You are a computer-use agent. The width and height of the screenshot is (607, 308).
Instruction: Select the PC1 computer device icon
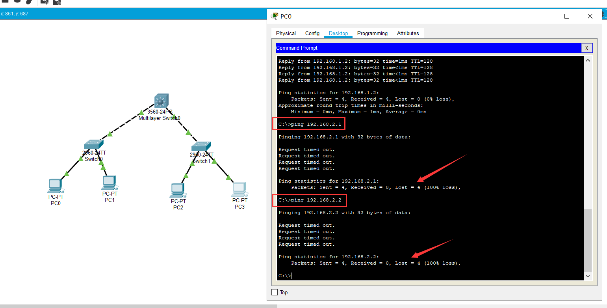click(x=110, y=183)
